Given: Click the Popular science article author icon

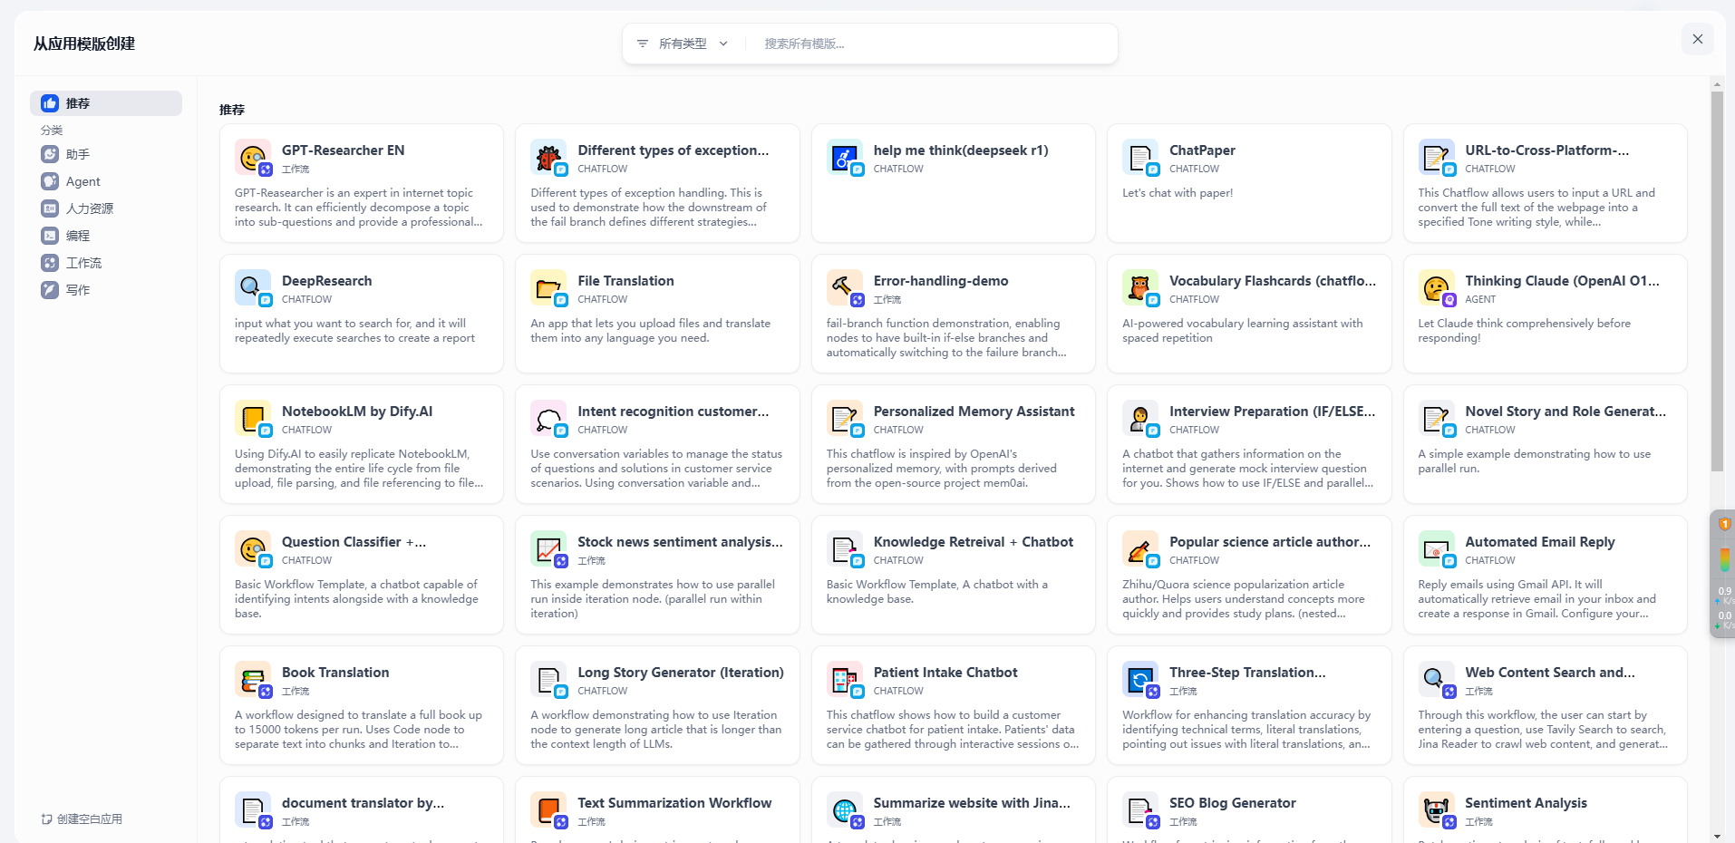Looking at the screenshot, I should click(1140, 549).
